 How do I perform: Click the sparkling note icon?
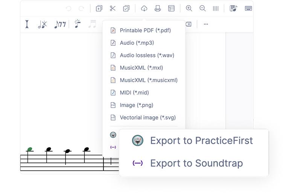click(78, 24)
